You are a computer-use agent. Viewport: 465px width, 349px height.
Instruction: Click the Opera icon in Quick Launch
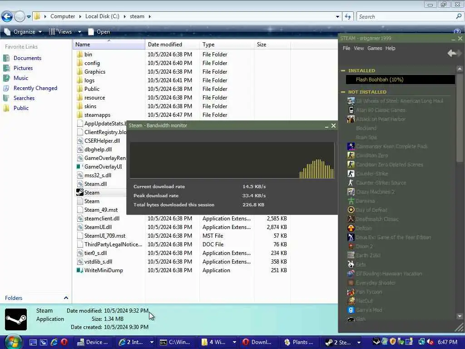coord(64,342)
